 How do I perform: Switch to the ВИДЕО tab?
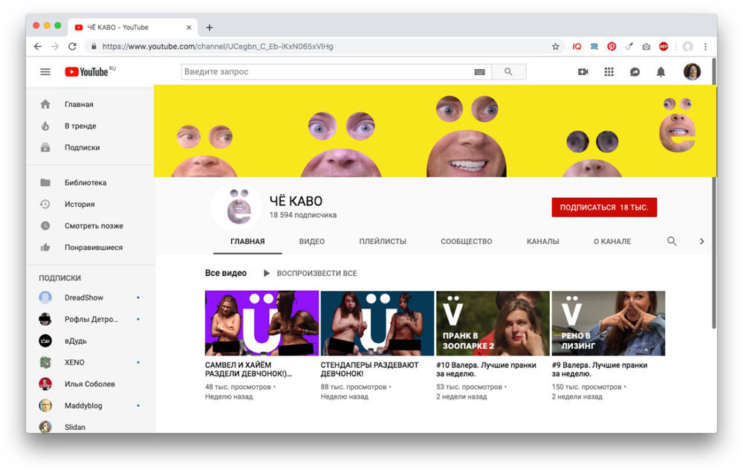point(312,242)
